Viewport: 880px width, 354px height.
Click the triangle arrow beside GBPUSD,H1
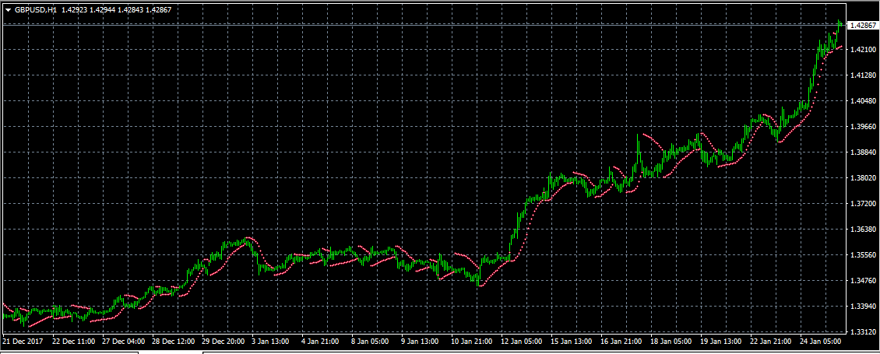pos(8,10)
